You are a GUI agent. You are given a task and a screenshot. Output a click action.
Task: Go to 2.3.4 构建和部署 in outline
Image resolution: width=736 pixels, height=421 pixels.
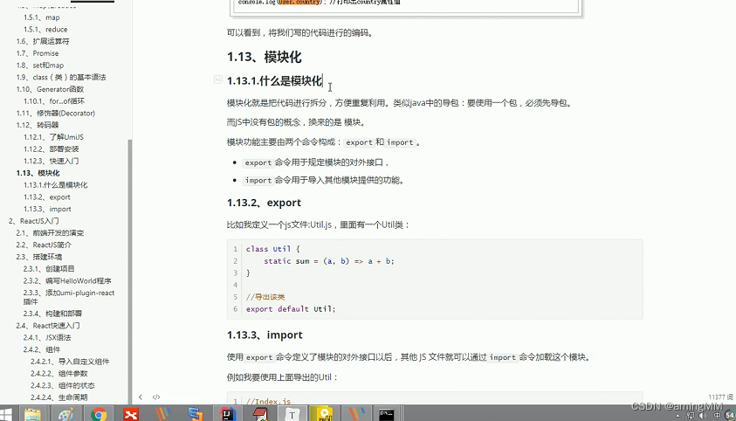tap(52, 314)
